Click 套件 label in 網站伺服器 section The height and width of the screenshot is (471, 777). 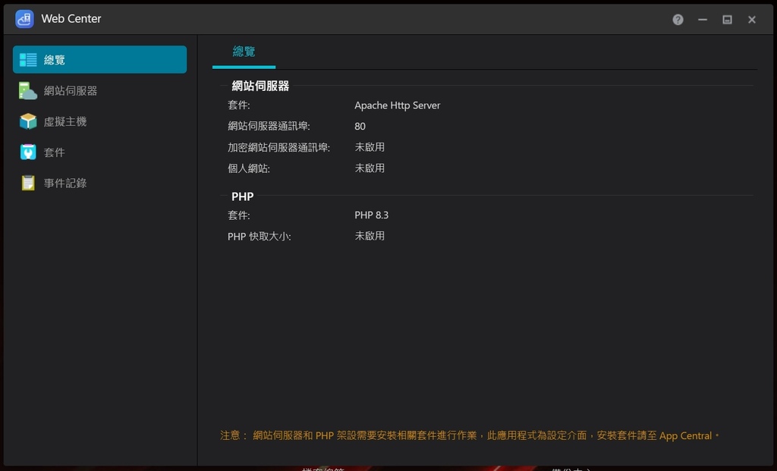point(239,105)
